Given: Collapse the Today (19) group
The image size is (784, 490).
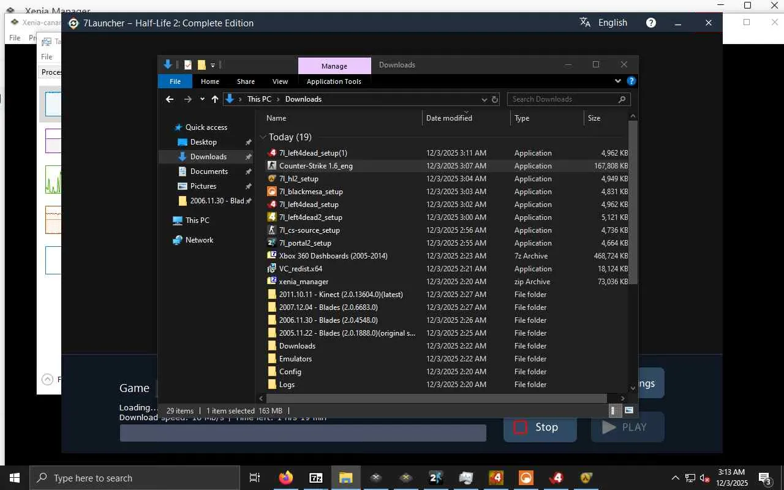Looking at the screenshot, I should point(263,137).
